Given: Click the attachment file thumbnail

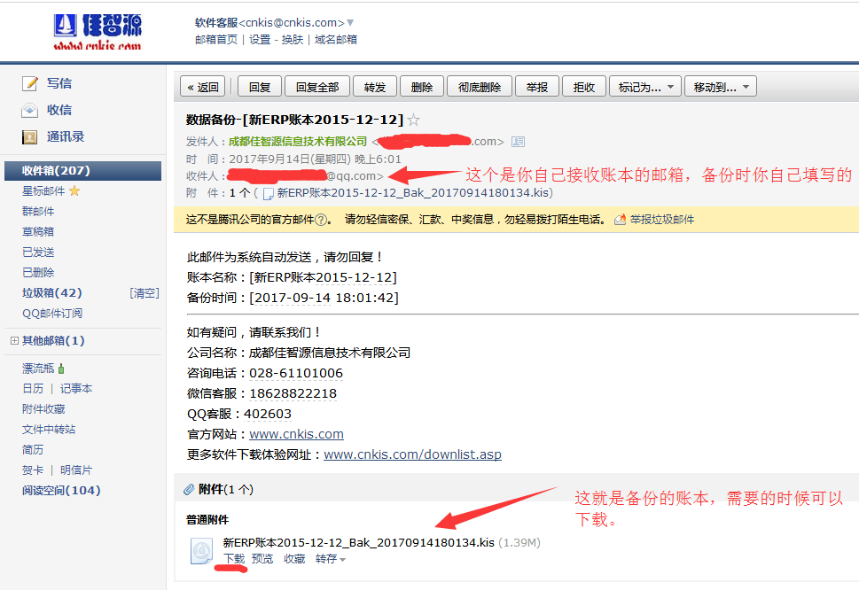Looking at the screenshot, I should point(201,551).
